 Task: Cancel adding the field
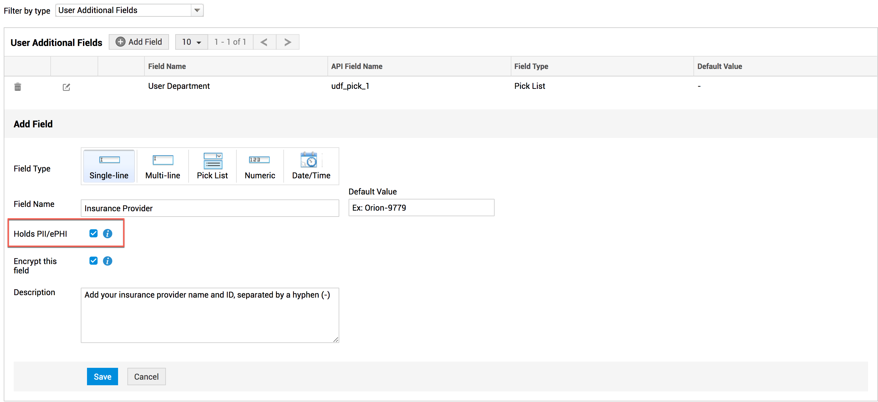coord(146,377)
